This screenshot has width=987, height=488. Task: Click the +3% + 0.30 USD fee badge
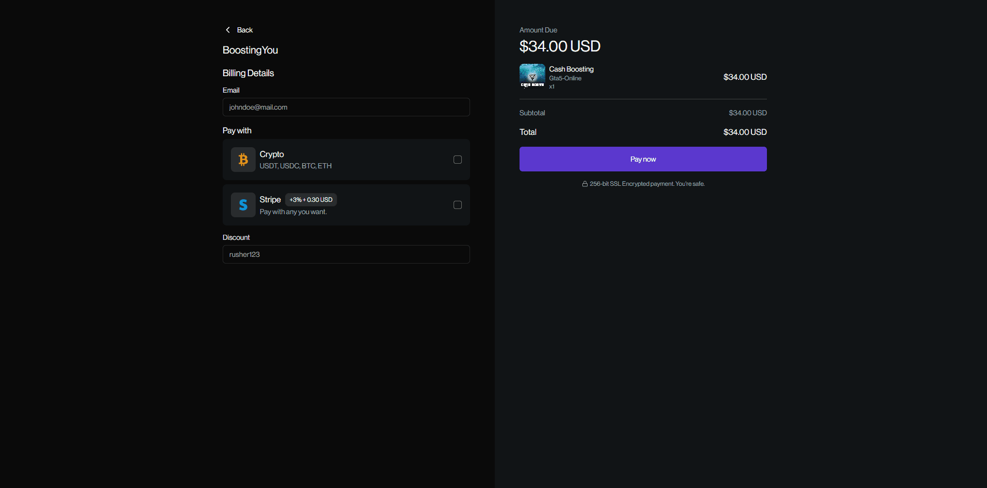coord(311,200)
